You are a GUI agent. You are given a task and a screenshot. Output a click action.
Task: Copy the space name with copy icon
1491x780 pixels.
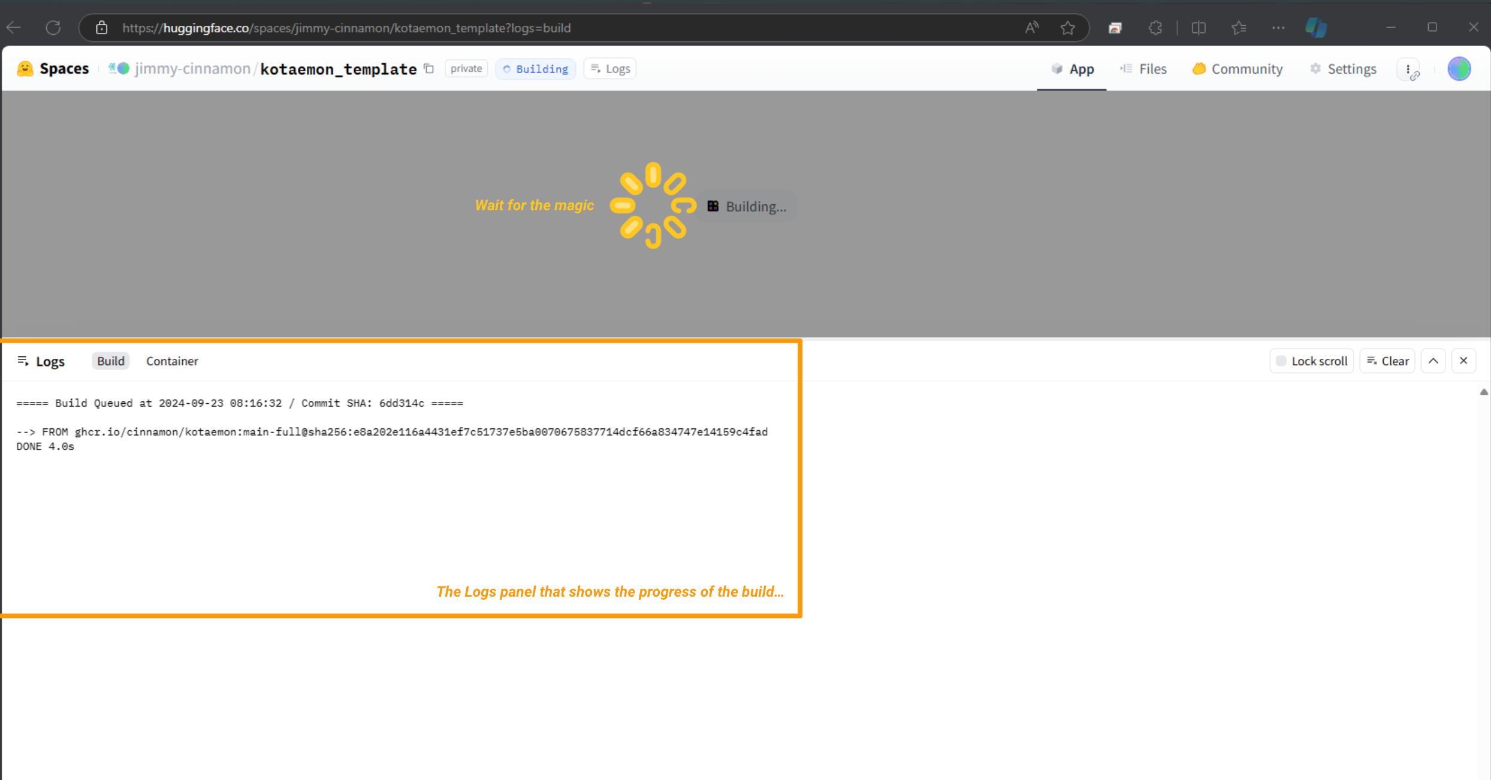429,68
